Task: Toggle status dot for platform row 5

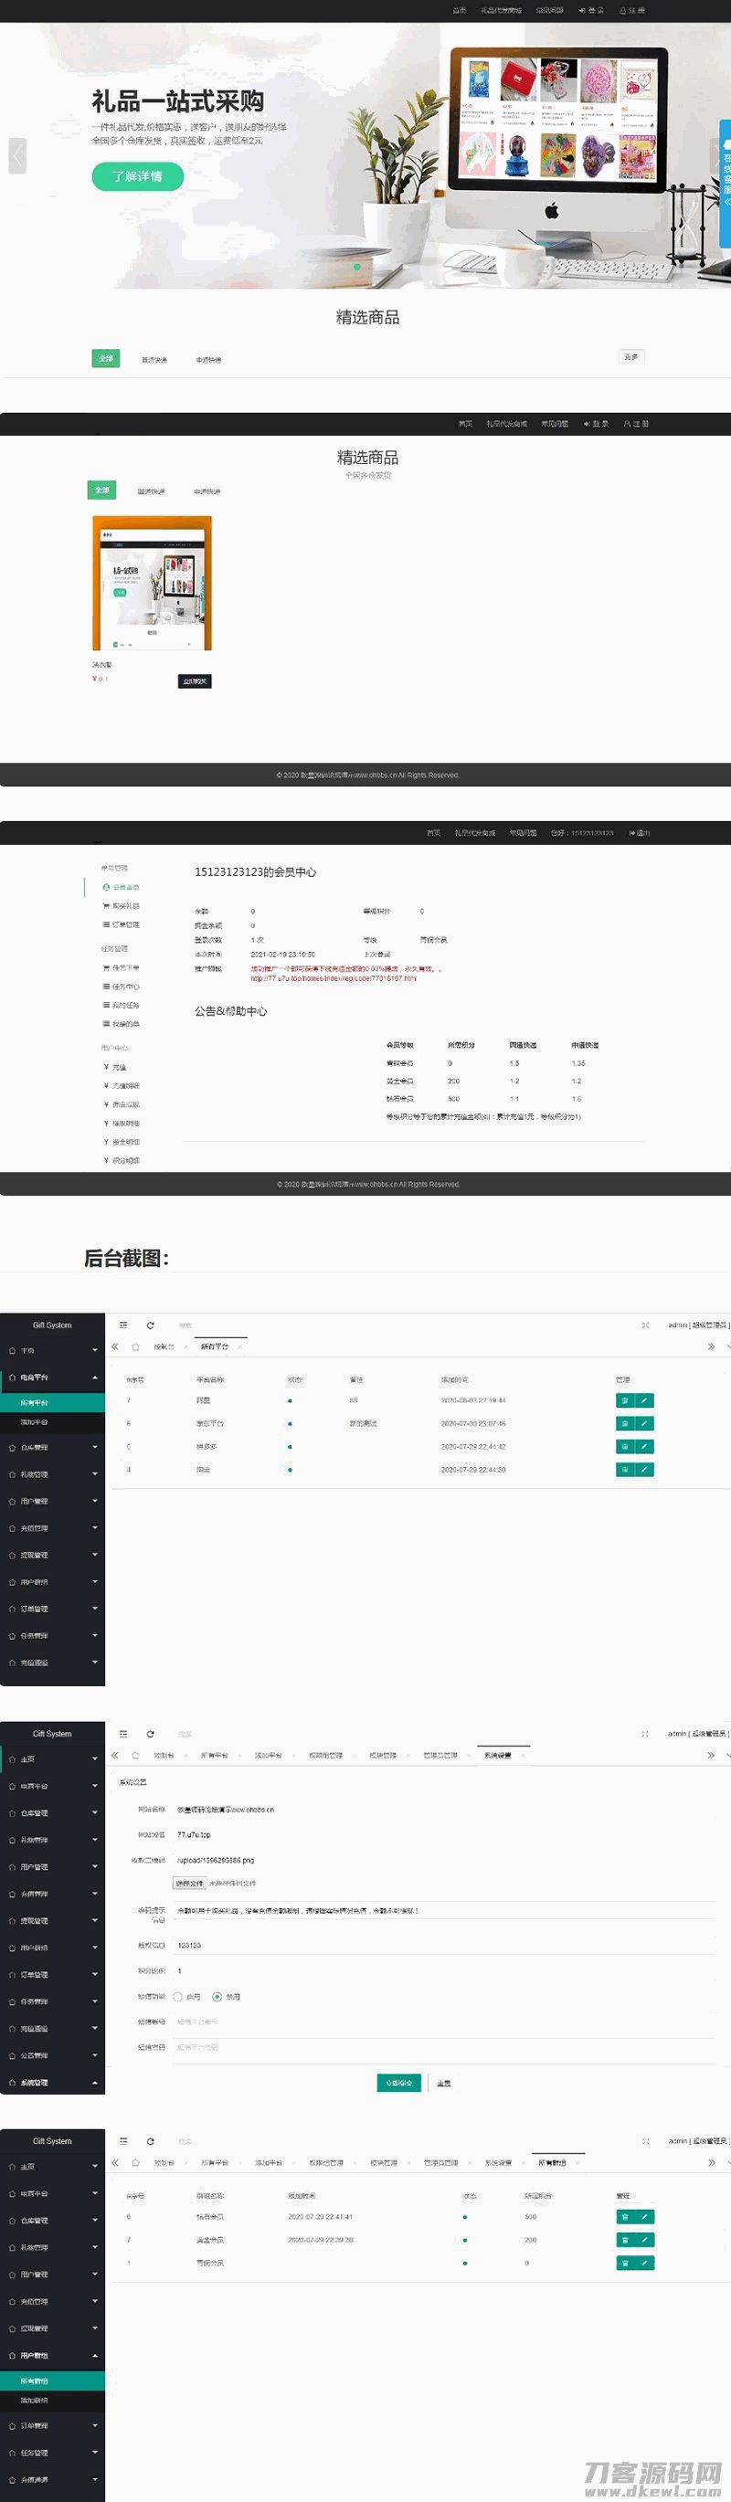Action: coord(290,1447)
